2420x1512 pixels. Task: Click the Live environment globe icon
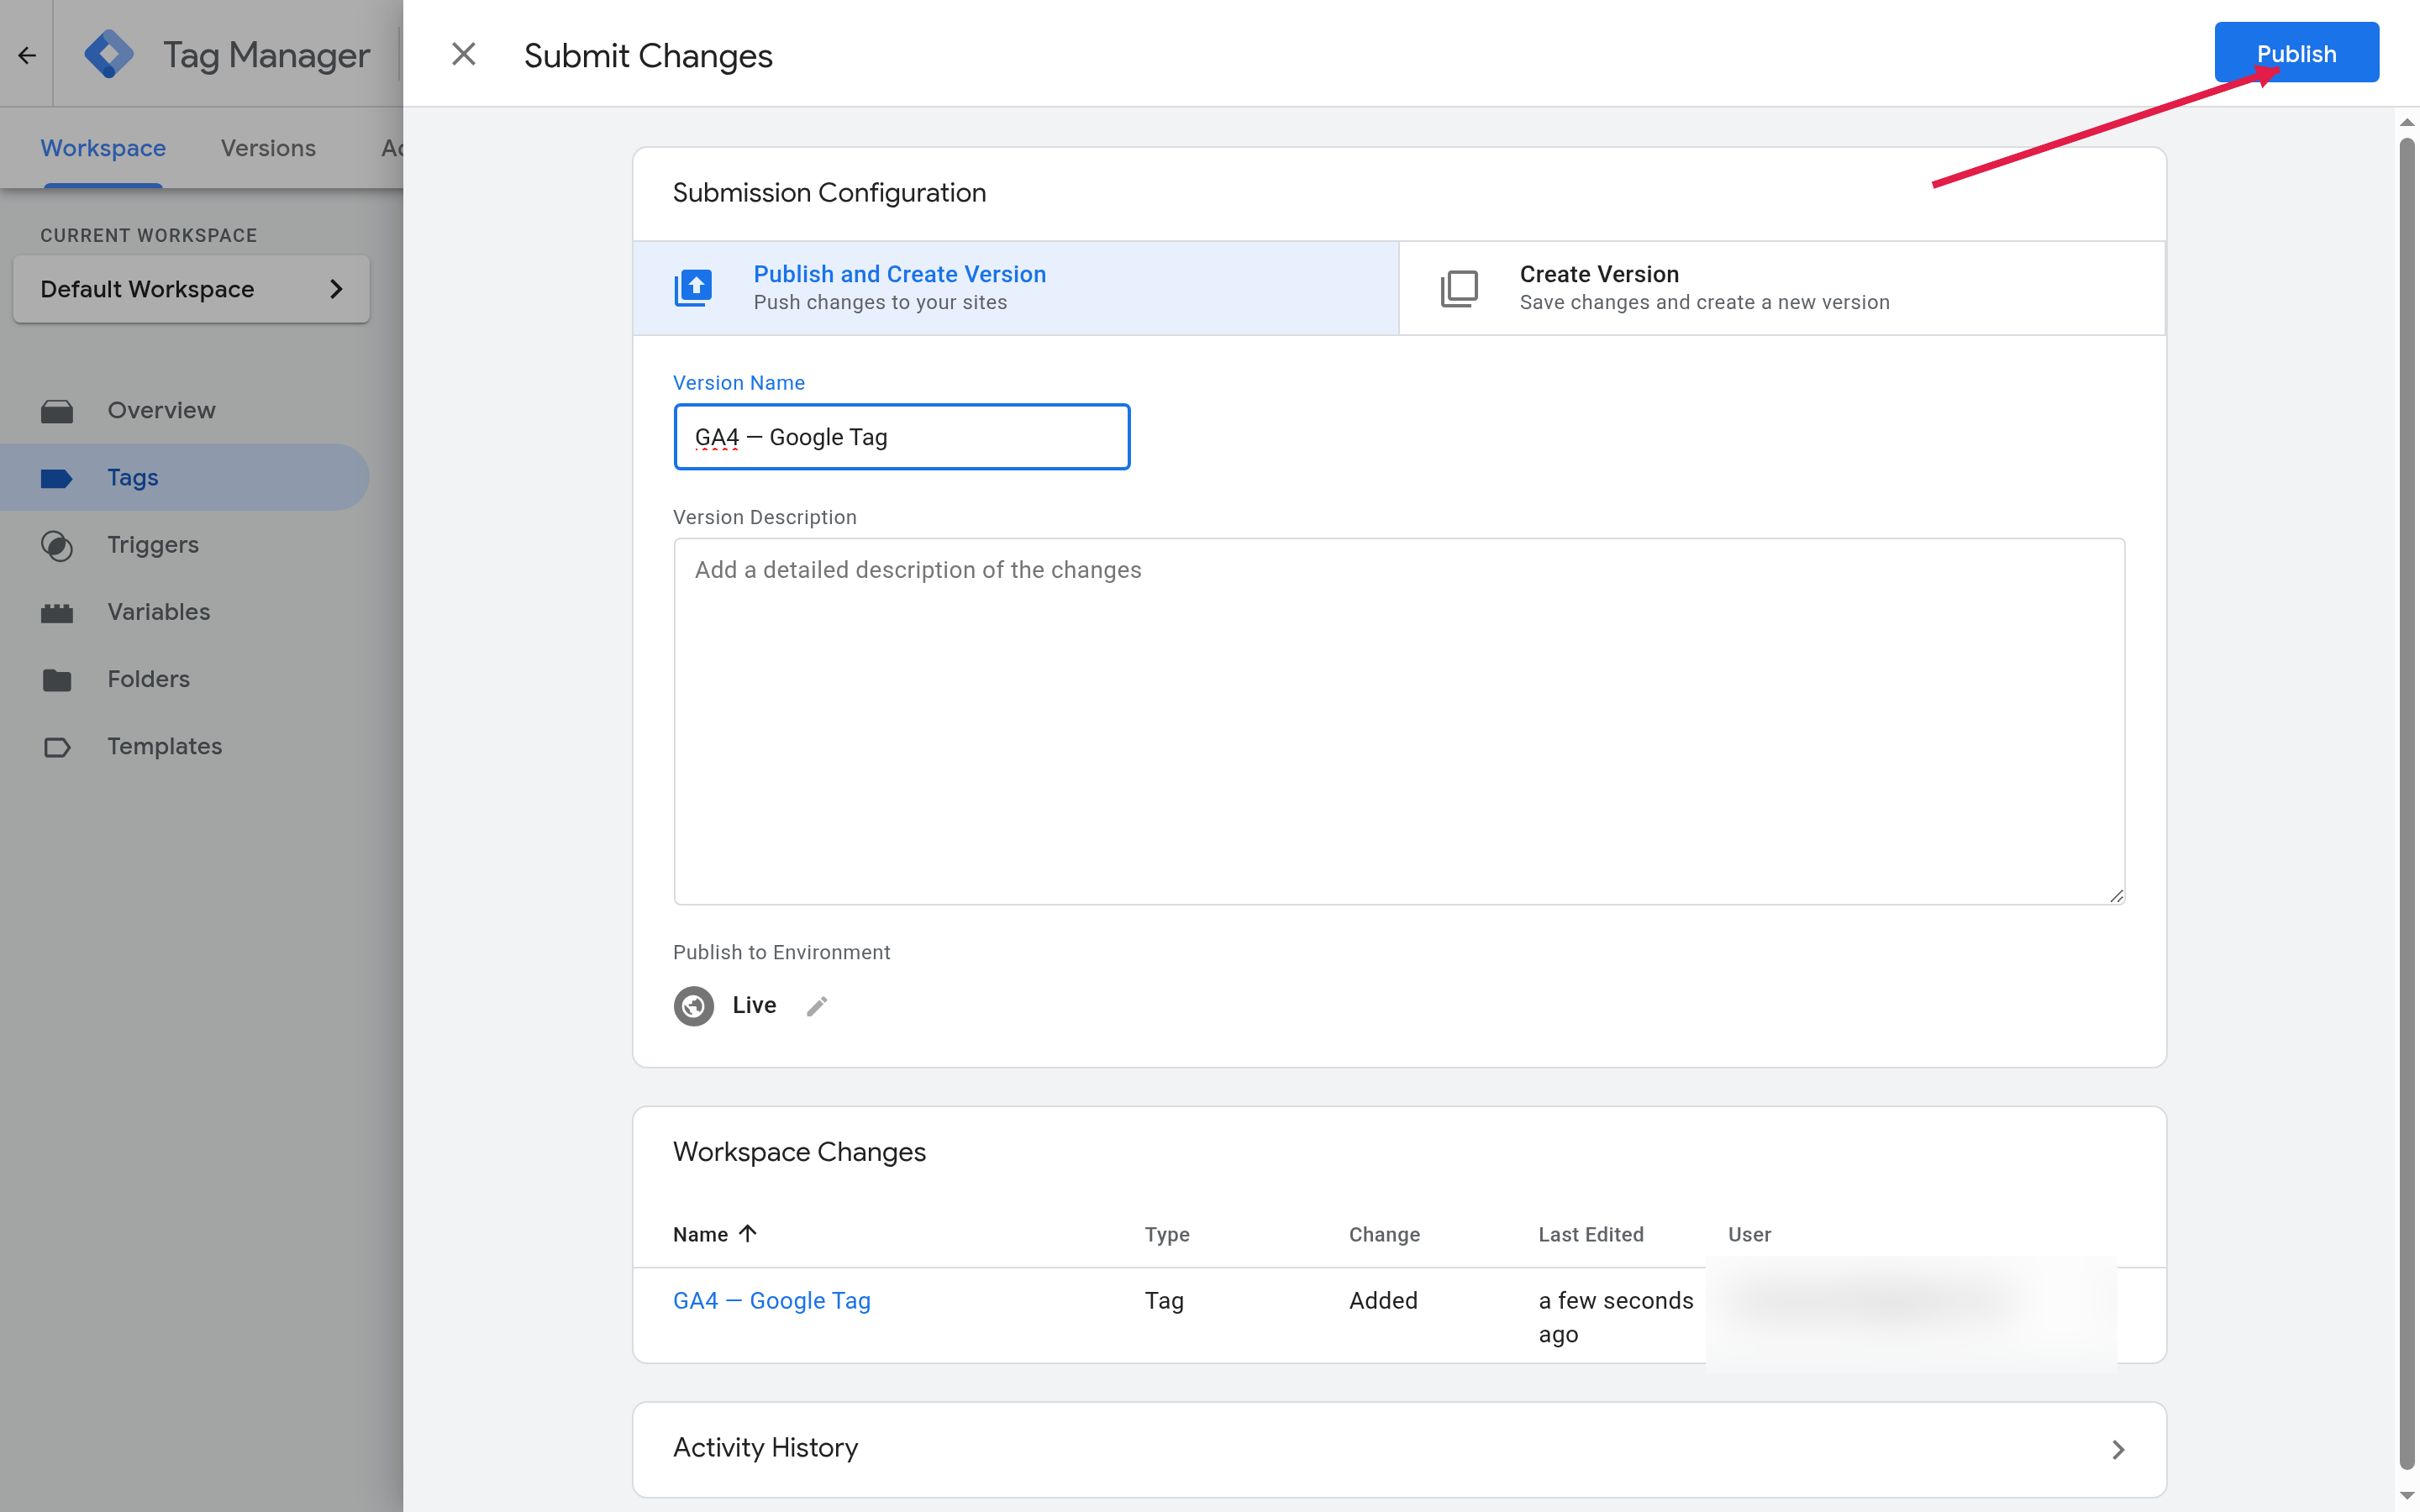coord(693,1005)
